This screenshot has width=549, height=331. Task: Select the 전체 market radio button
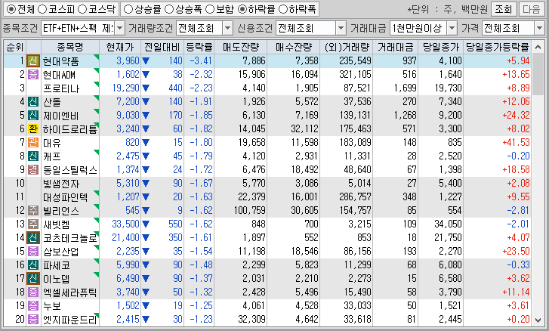coord(11,9)
